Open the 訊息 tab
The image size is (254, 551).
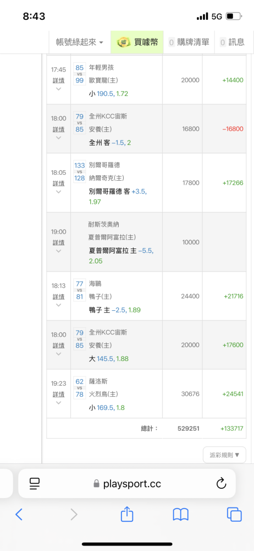tap(232, 42)
